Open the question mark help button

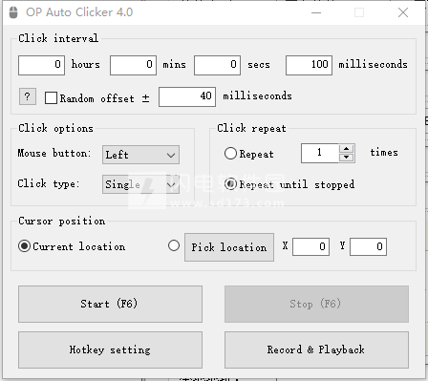tap(28, 96)
